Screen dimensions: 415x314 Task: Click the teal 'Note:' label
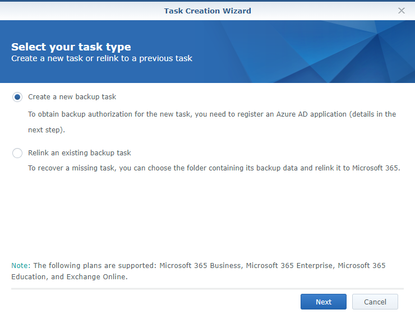[x=21, y=266]
